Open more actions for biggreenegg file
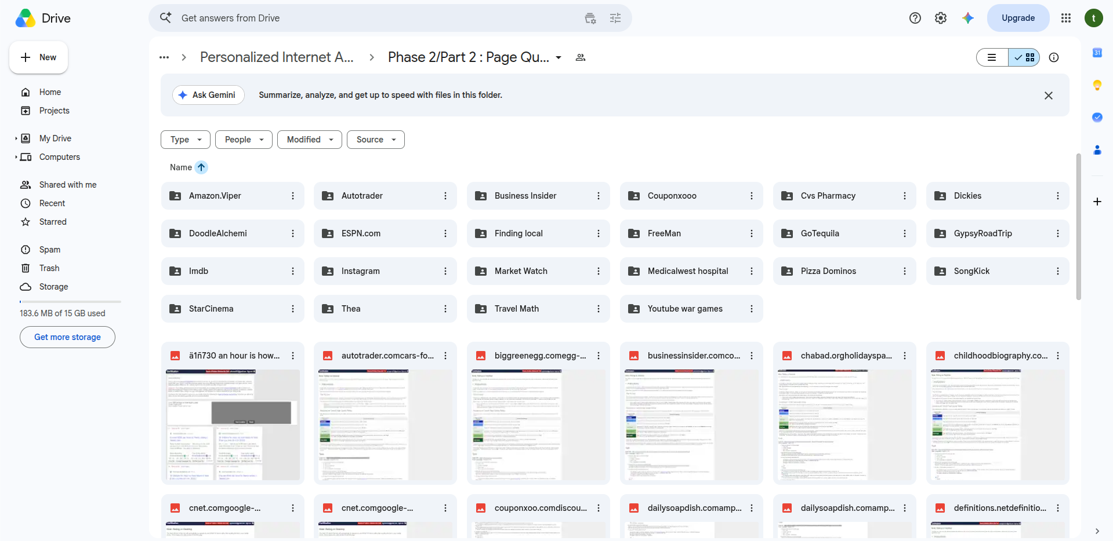The width and height of the screenshot is (1113, 541). pos(599,356)
